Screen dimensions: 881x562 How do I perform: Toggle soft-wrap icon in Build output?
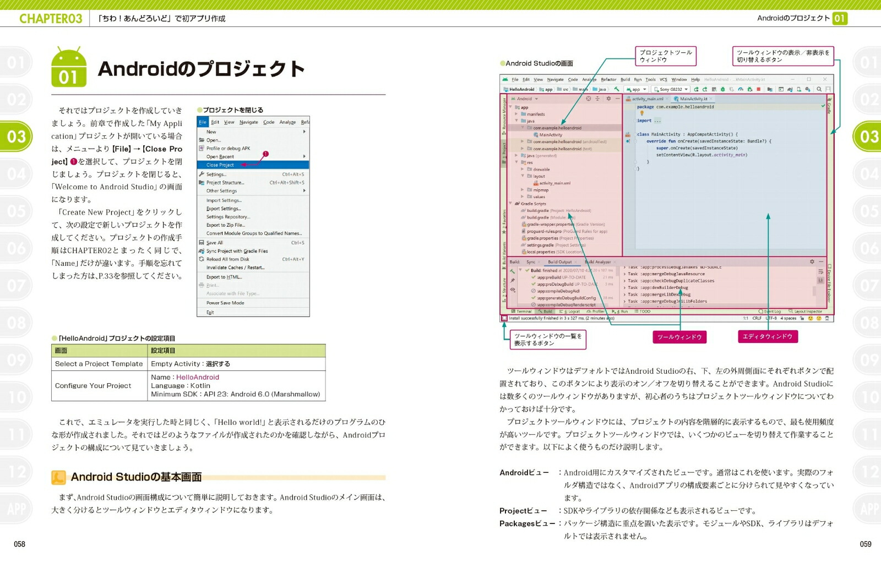tap(820, 271)
